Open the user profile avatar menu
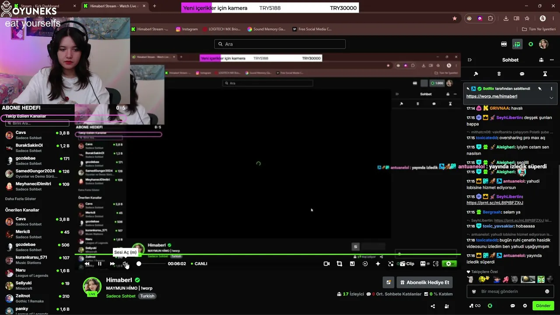 543,44
